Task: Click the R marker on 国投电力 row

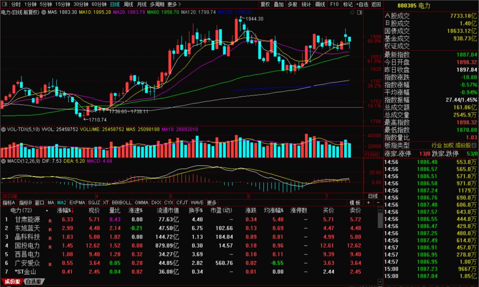Action: pyautogui.click(x=50, y=247)
